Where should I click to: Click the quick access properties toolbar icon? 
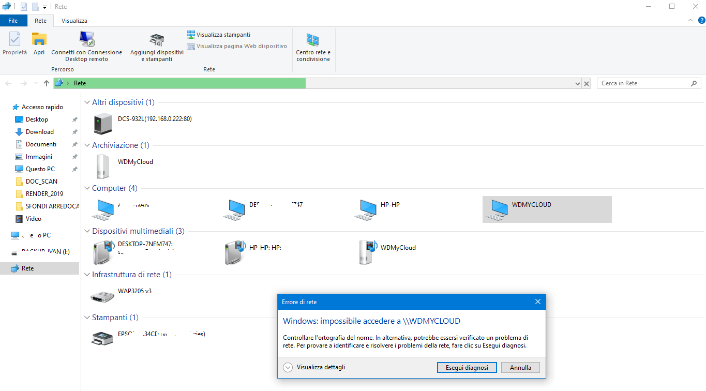point(23,7)
